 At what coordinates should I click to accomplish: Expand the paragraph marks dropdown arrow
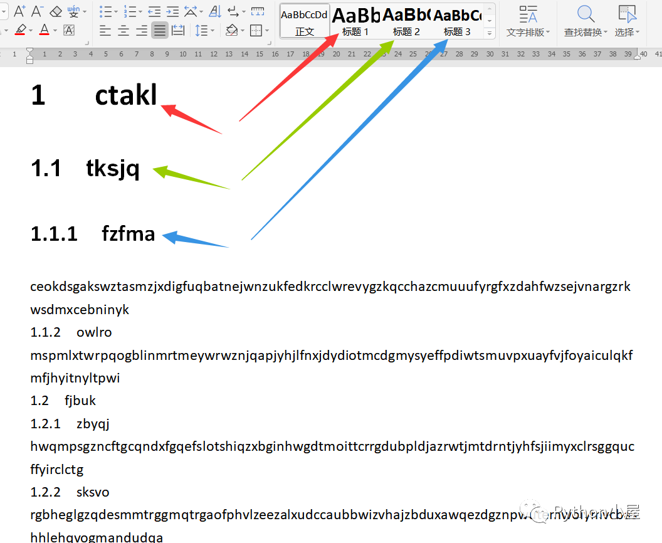244,12
